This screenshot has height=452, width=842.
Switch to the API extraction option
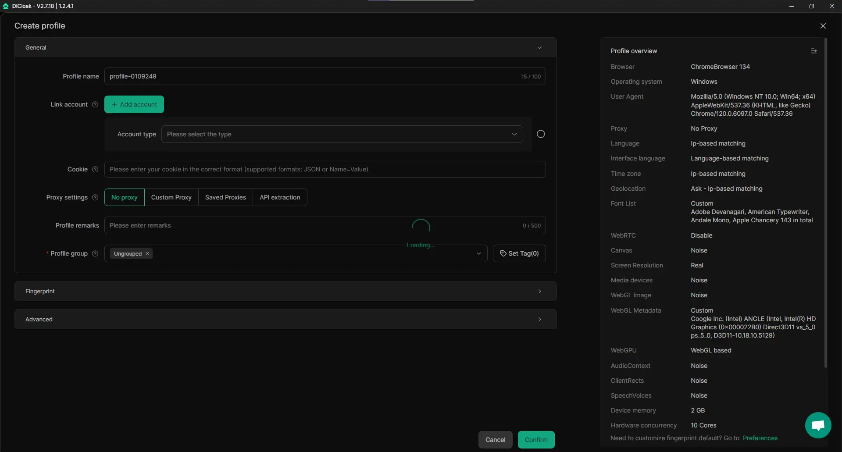click(280, 197)
